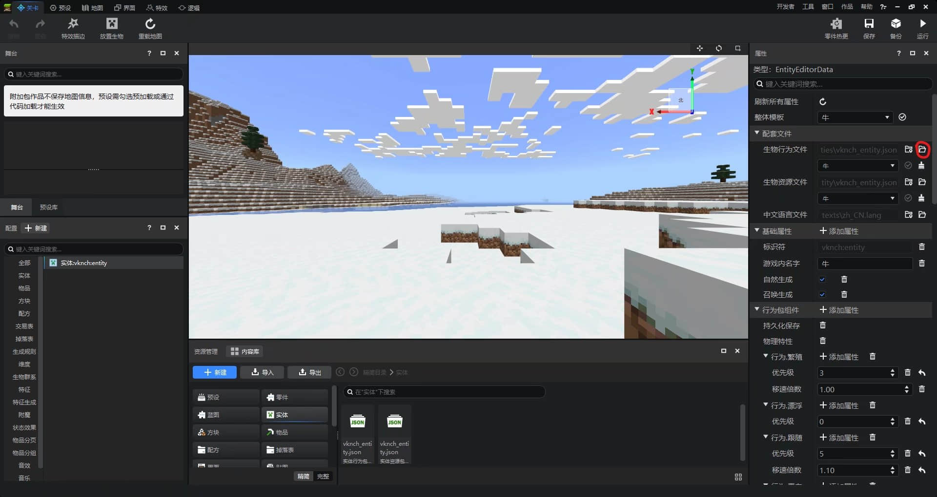Viewport: 937px width, 497px height.
Task: Open the 特效 top tab
Action: [x=157, y=8]
